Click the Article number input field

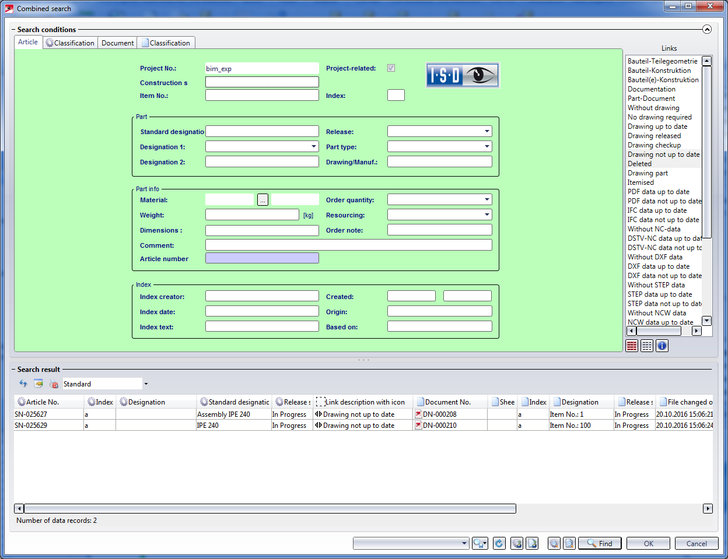tap(262, 258)
